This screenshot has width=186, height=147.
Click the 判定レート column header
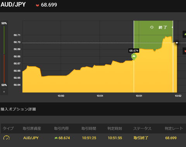click(174, 128)
